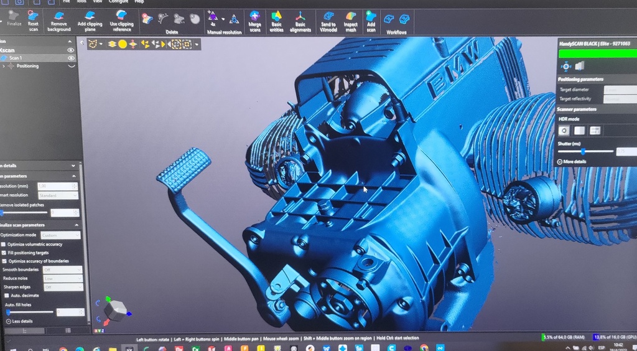Image resolution: width=637 pixels, height=351 pixels.
Task: Select the first HDR mode option
Action: coord(564,131)
